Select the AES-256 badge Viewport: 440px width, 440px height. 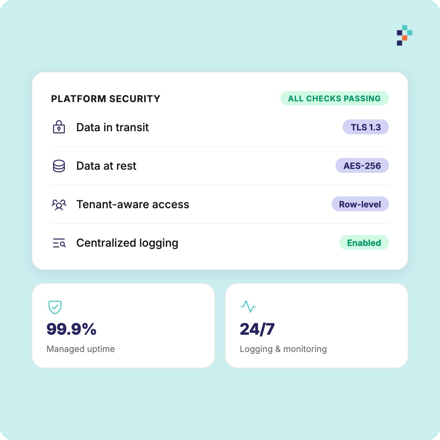point(362,165)
